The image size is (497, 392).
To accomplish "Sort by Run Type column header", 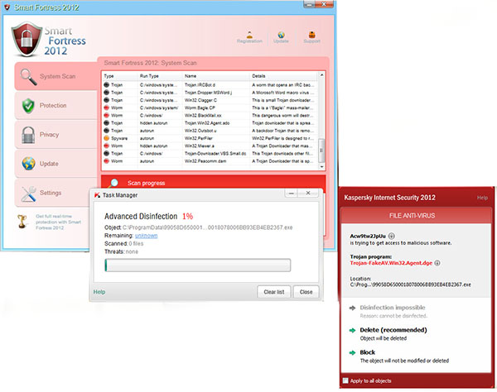I will pos(161,76).
